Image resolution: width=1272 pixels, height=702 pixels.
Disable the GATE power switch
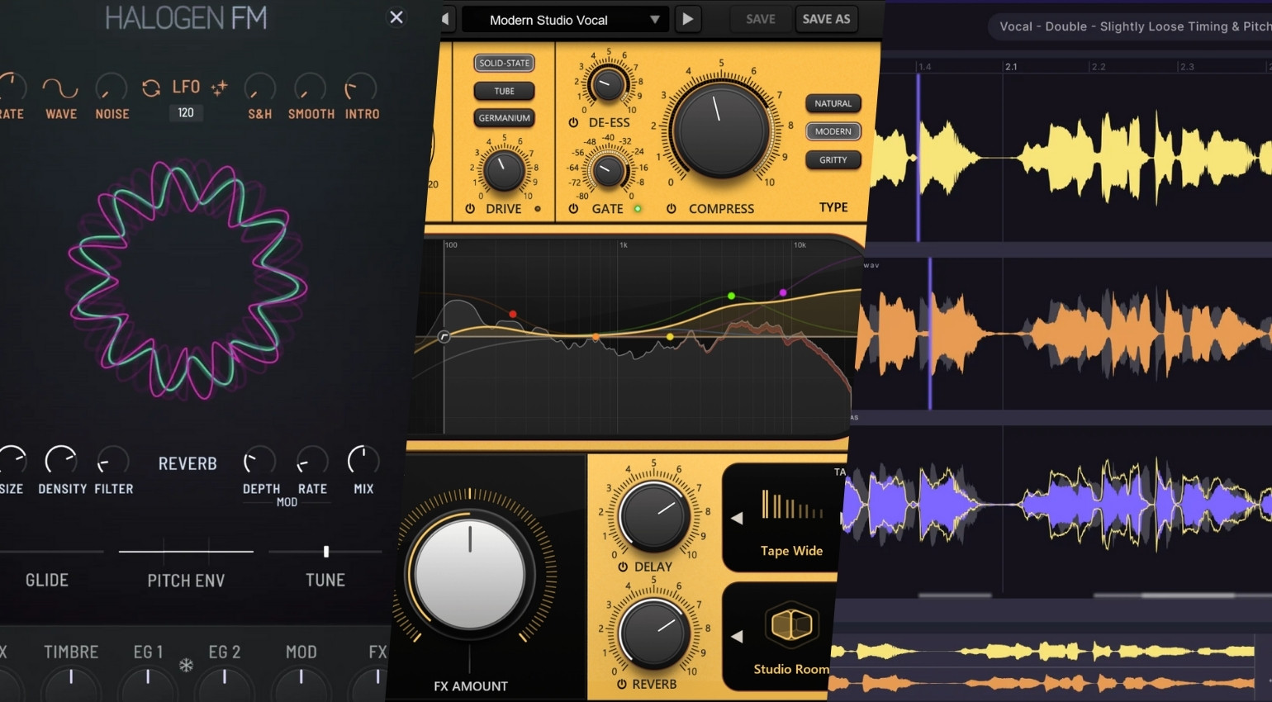point(573,209)
